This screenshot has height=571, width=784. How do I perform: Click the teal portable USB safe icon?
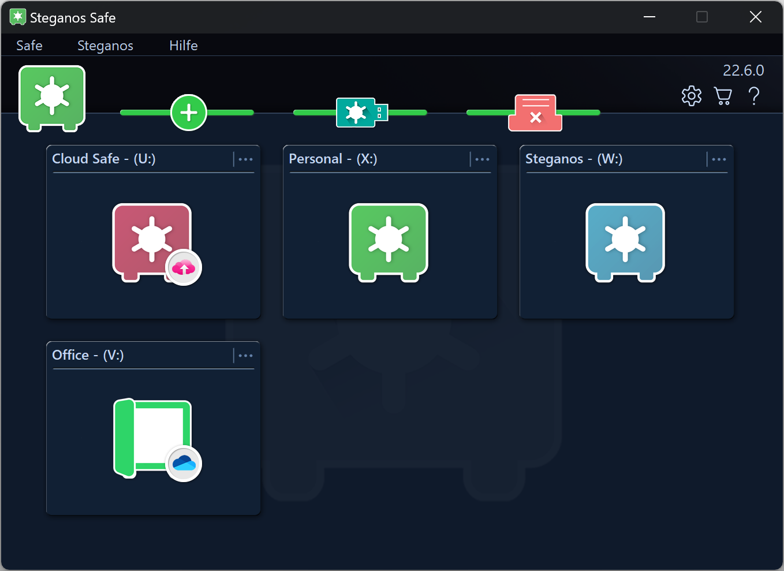[361, 113]
